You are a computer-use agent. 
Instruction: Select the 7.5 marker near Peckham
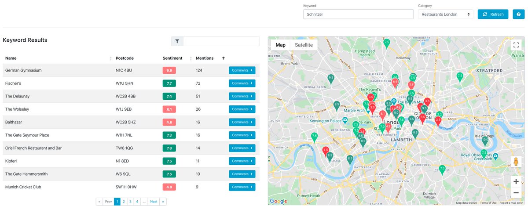point(442,170)
